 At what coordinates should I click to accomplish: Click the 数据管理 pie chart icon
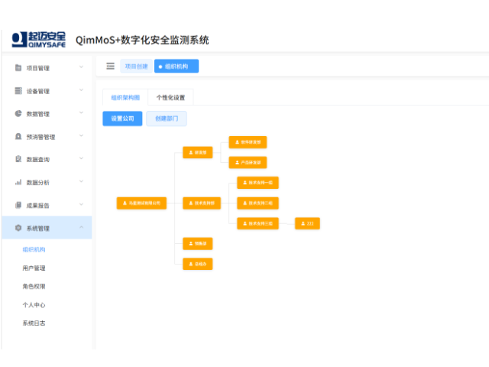click(x=18, y=114)
